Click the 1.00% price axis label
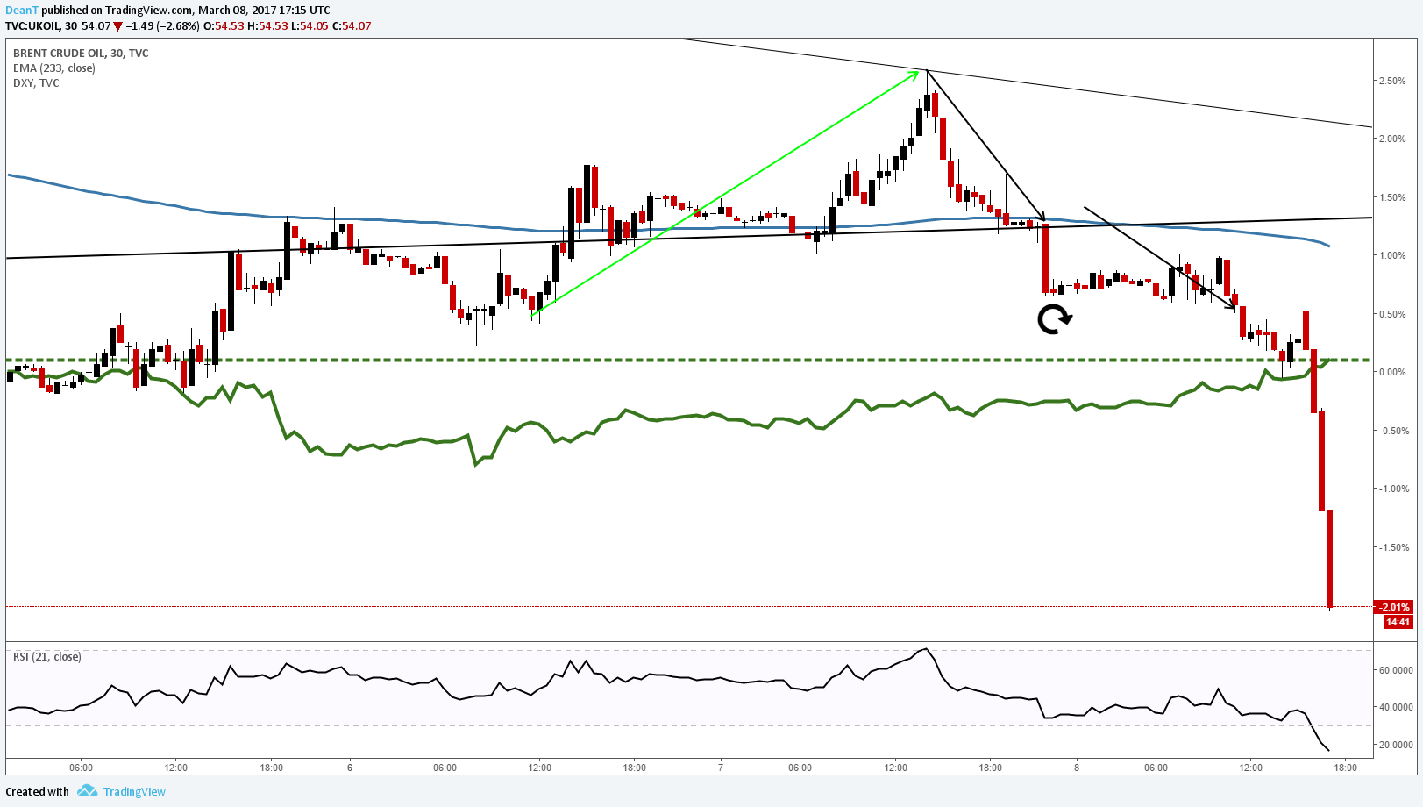The image size is (1423, 807). click(x=1392, y=255)
